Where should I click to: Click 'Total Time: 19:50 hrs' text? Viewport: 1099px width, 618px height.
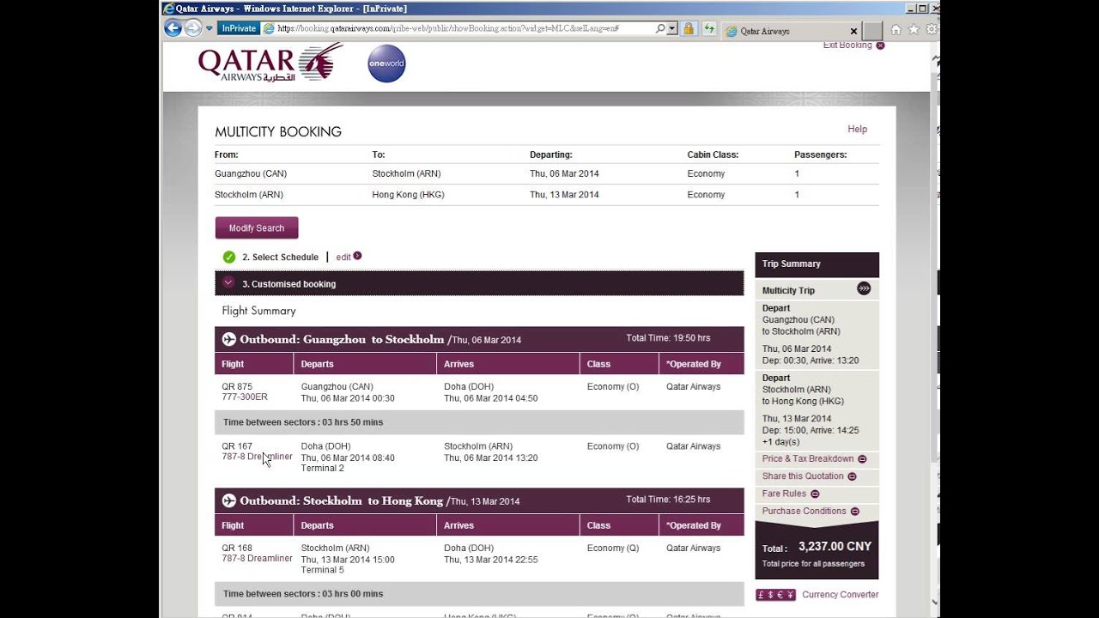pyautogui.click(x=668, y=338)
